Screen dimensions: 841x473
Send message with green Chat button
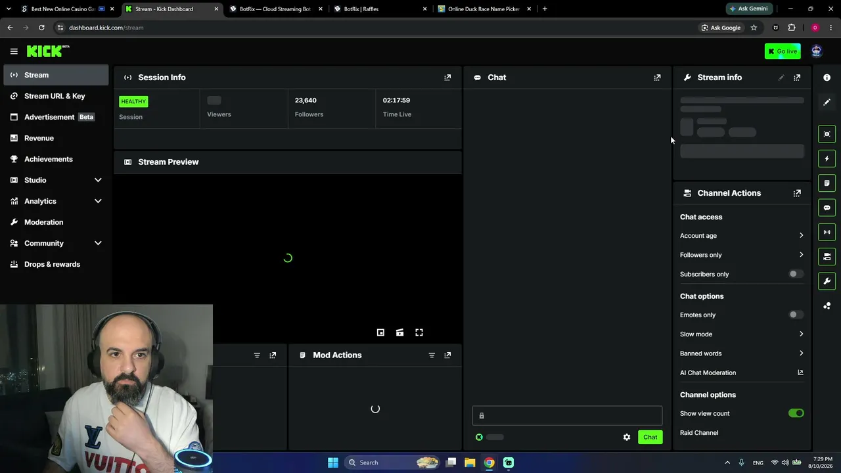tap(650, 438)
